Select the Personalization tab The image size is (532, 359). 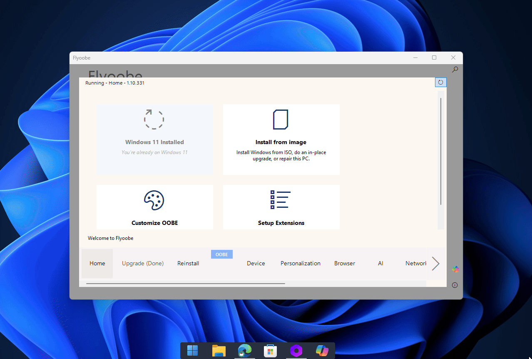coord(300,263)
